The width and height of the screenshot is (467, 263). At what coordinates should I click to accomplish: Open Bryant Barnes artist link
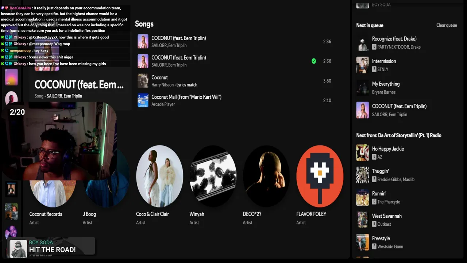(x=384, y=92)
